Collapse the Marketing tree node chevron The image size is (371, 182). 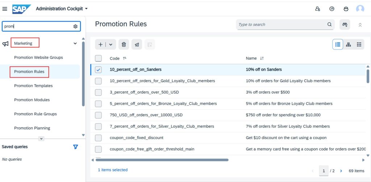click(75, 43)
